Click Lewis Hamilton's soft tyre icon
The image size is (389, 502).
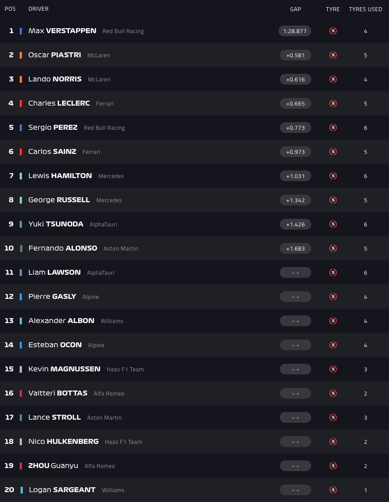tap(333, 176)
